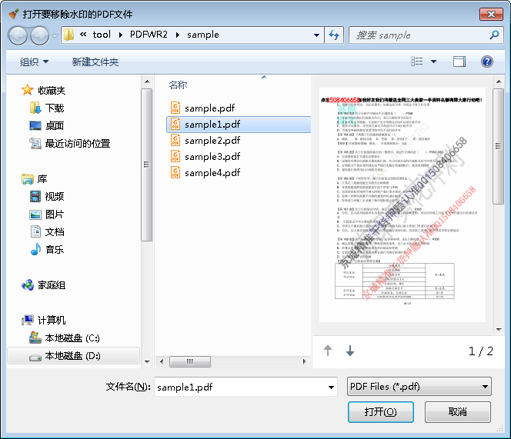This screenshot has height=439, width=511.
Task: Open the recent locations dropdown arrow
Action: point(55,35)
